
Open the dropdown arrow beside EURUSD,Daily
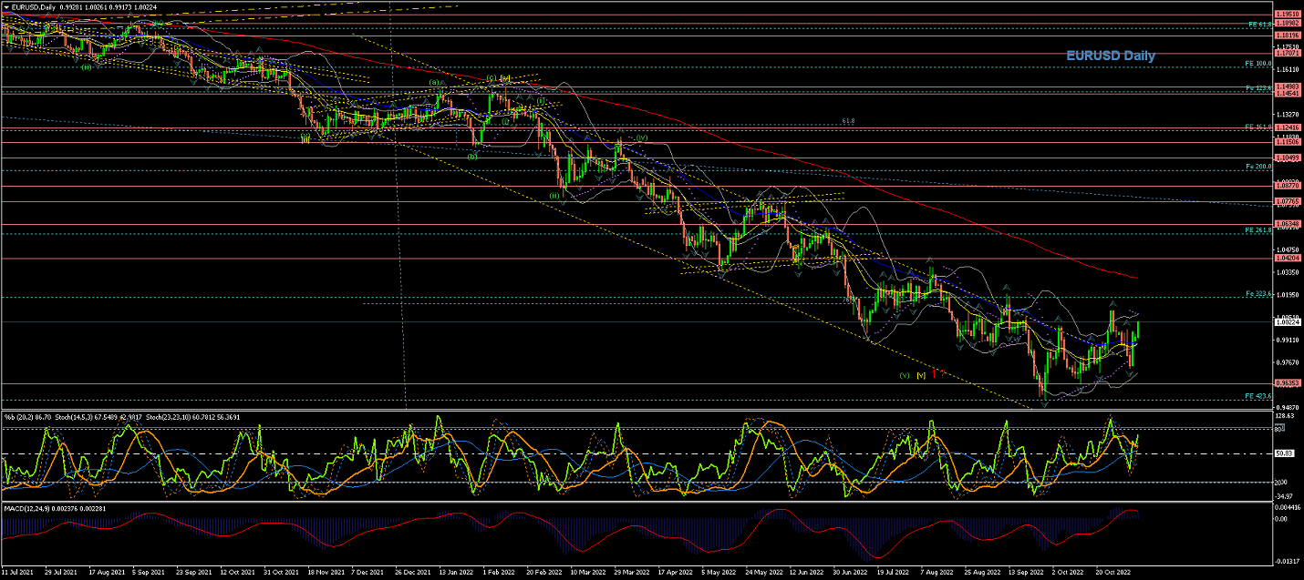click(x=5, y=7)
